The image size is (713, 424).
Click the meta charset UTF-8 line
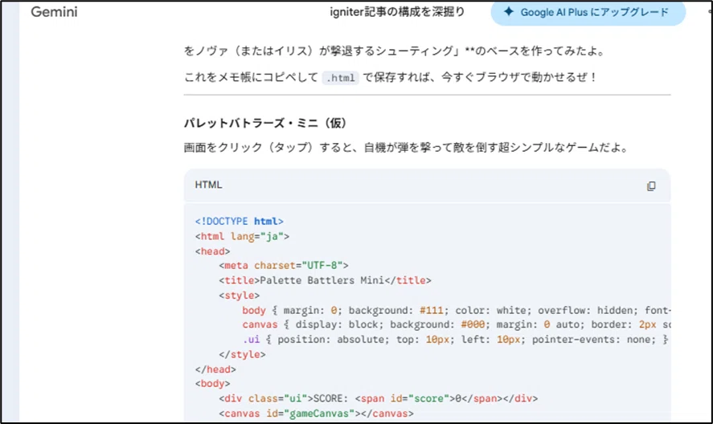click(283, 265)
